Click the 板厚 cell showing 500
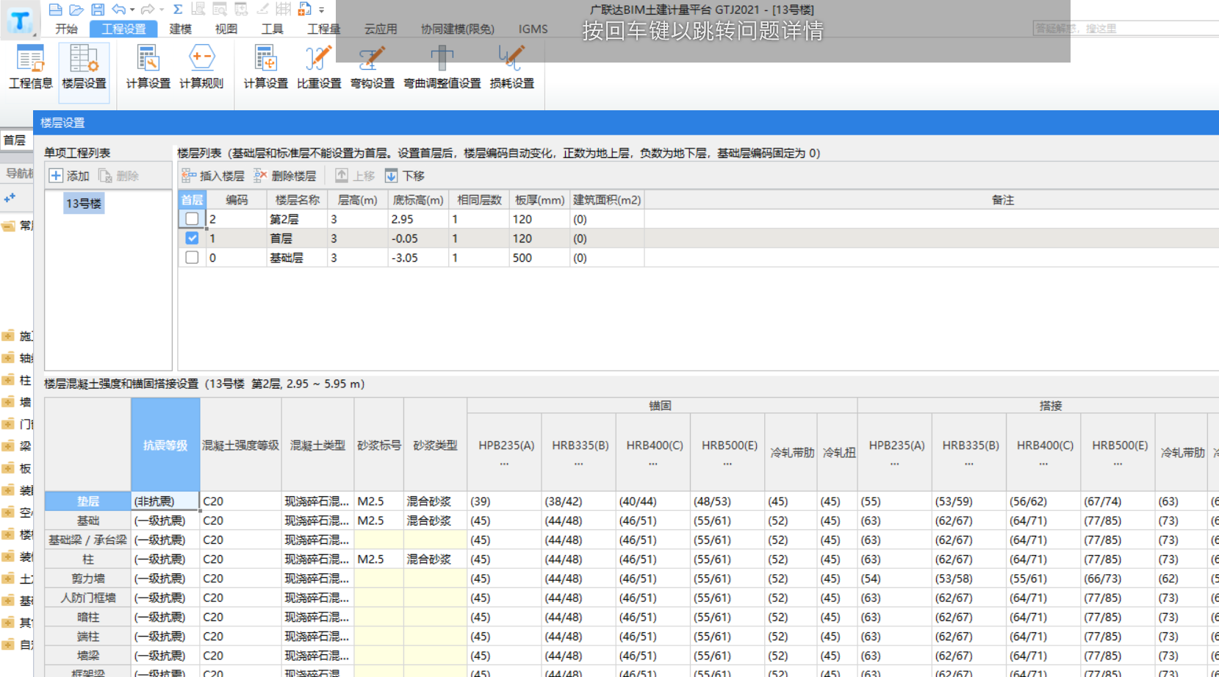Image resolution: width=1219 pixels, height=677 pixels. tap(539, 258)
